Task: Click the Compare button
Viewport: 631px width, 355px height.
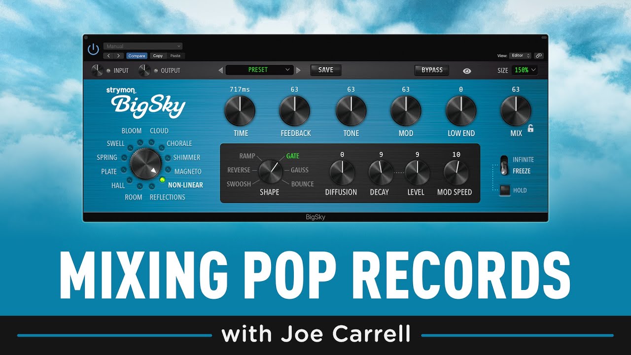Action: pos(137,56)
